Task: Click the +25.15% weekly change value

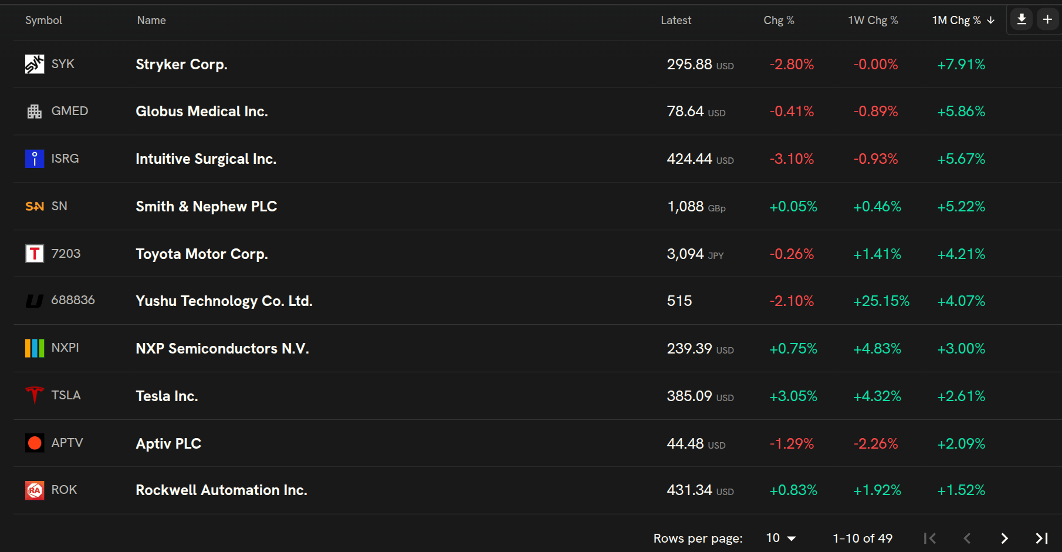Action: tap(881, 301)
